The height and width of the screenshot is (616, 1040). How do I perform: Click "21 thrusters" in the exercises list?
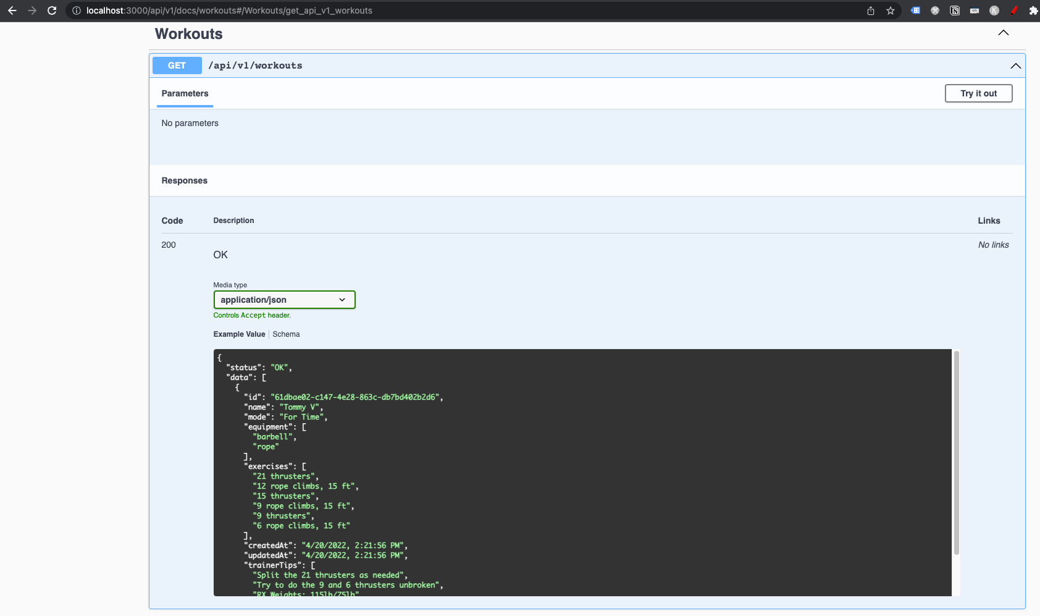[283, 476]
